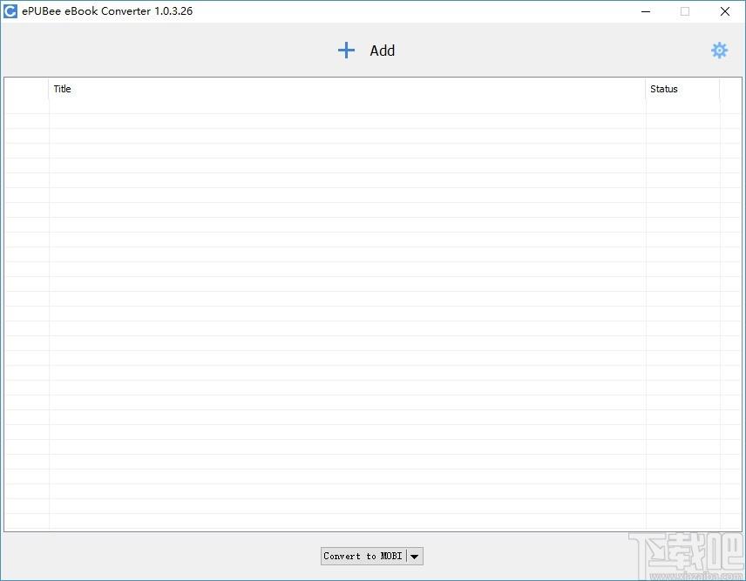Click the Convert to MOBI button
The image size is (746, 581).
point(363,556)
